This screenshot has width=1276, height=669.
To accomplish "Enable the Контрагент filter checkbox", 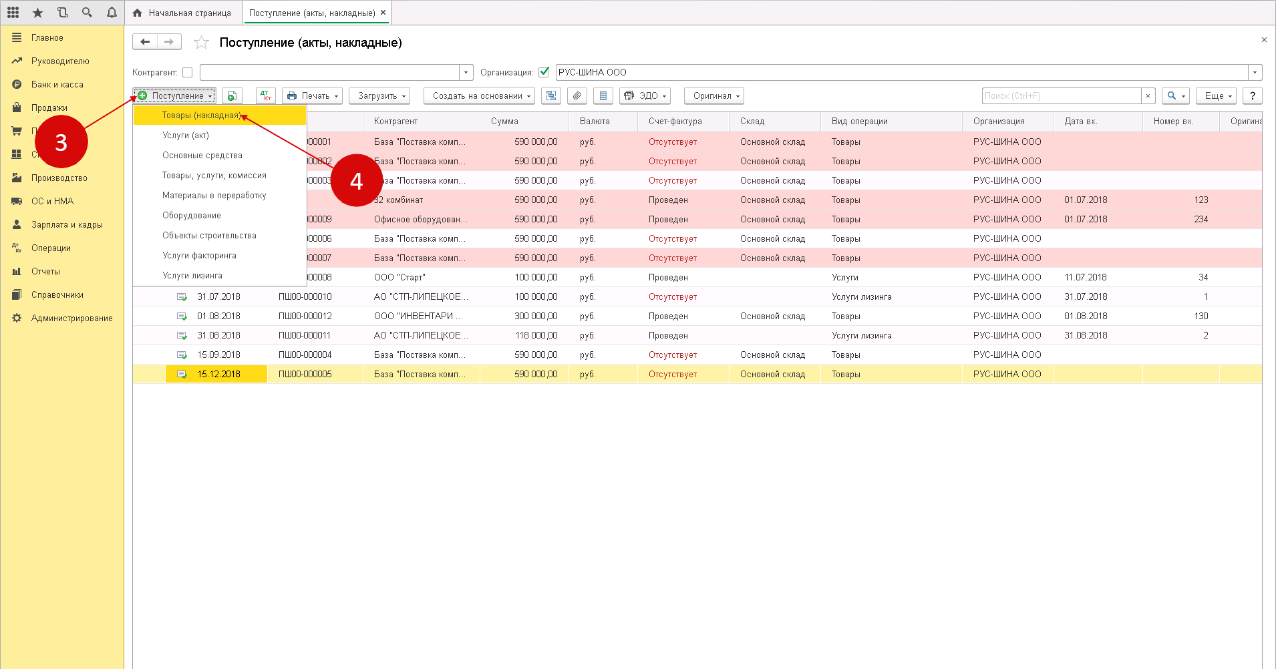I will click(x=188, y=73).
